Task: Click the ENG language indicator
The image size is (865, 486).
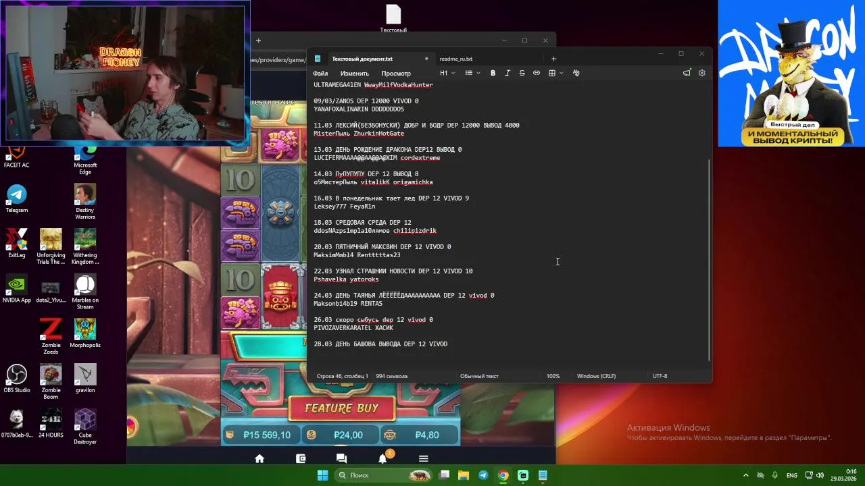Action: click(x=792, y=475)
